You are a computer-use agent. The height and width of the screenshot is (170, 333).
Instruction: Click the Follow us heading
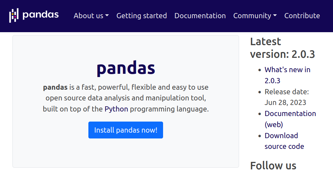pyautogui.click(x=273, y=165)
